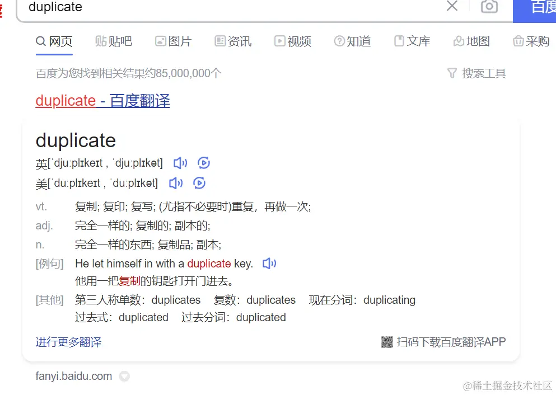Clear the search box with the X
The image size is (556, 395).
click(451, 7)
